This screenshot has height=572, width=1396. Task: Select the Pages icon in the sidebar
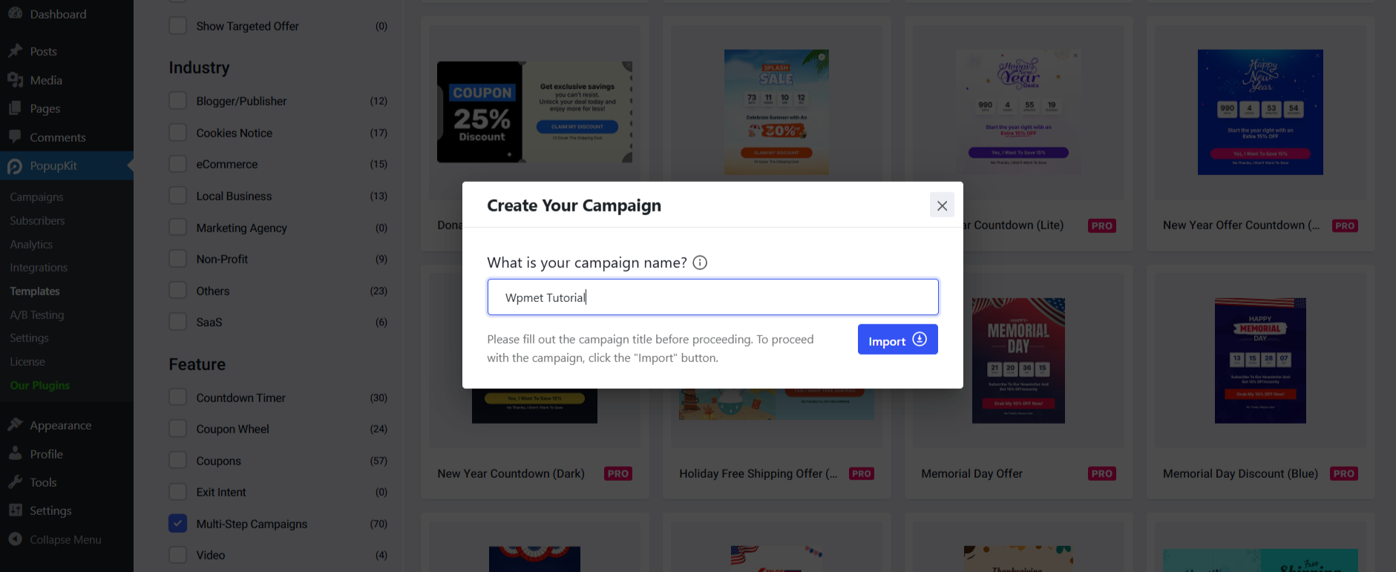(16, 108)
